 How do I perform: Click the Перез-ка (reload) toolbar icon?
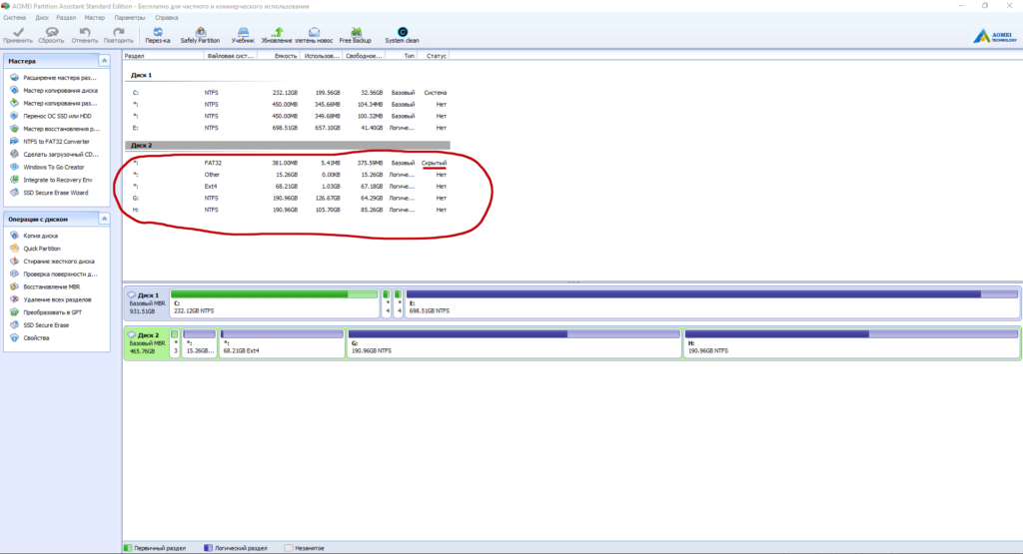tap(157, 34)
